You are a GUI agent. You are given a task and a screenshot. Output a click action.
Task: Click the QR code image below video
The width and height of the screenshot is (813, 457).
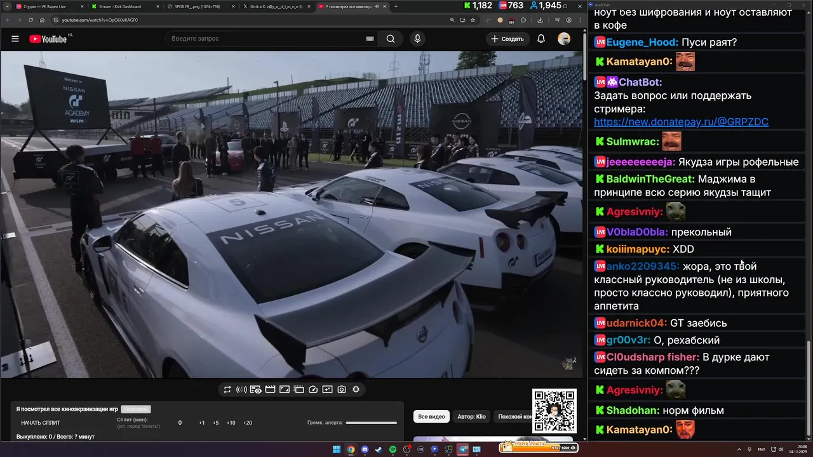[x=554, y=411]
